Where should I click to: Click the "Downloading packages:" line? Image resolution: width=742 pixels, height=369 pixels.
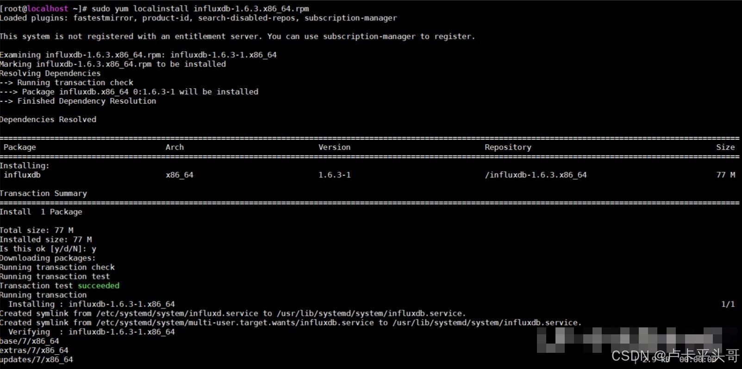click(48, 258)
